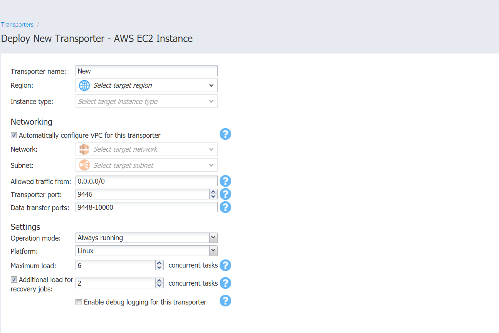Click the Deploy New Transporter page title

[x=97, y=39]
